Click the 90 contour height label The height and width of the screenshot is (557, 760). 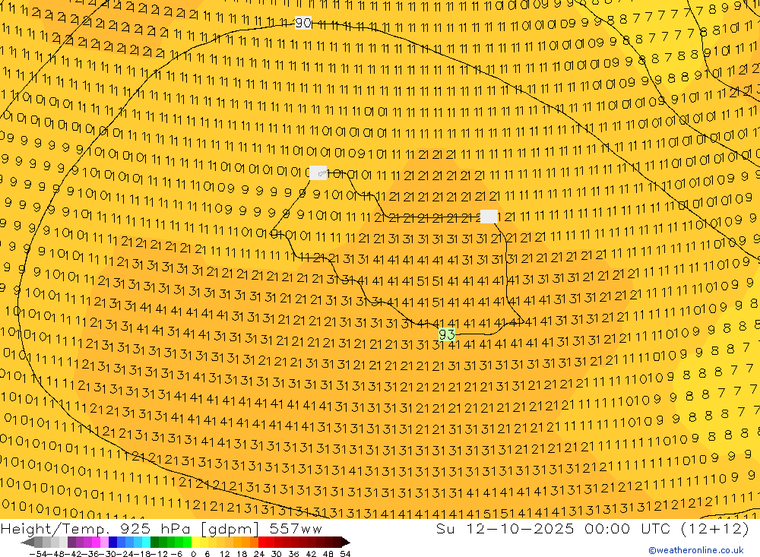click(303, 22)
